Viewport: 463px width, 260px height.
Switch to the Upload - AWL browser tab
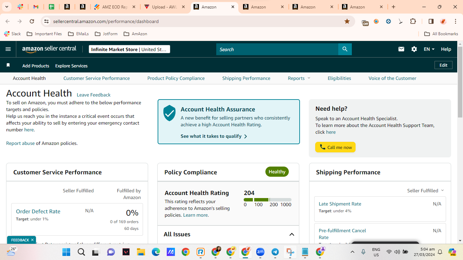click(x=165, y=7)
